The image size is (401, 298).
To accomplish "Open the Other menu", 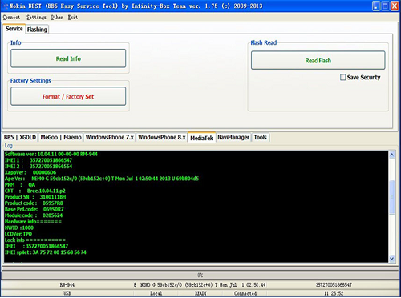I will pos(57,18).
